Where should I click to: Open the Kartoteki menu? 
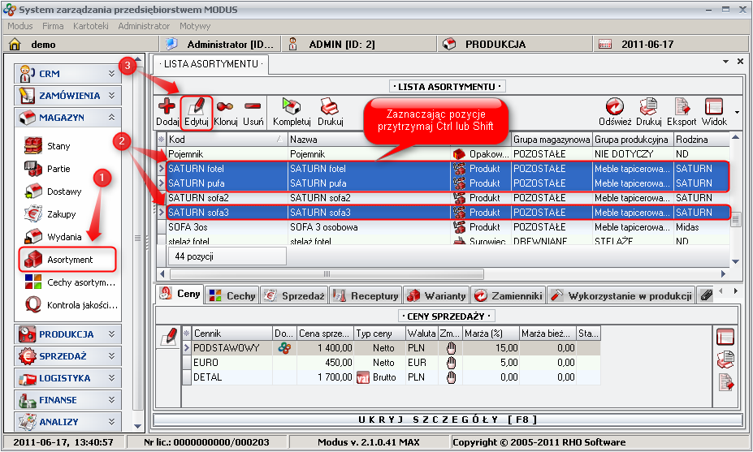point(92,26)
